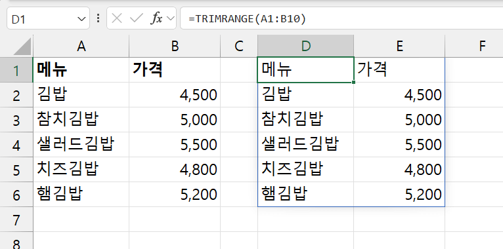Screen dimensions: 503x249
Task: Select cell D4 containing 샐러드김밥
Action: click(306, 145)
